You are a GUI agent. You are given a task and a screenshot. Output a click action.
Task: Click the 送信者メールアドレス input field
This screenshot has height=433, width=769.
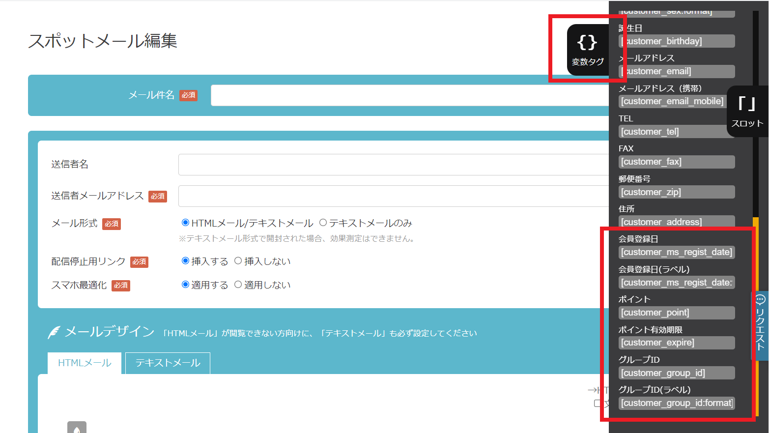click(393, 196)
